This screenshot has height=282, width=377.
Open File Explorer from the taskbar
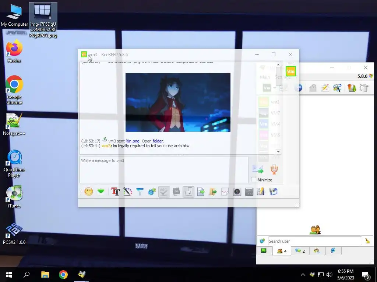45,275
